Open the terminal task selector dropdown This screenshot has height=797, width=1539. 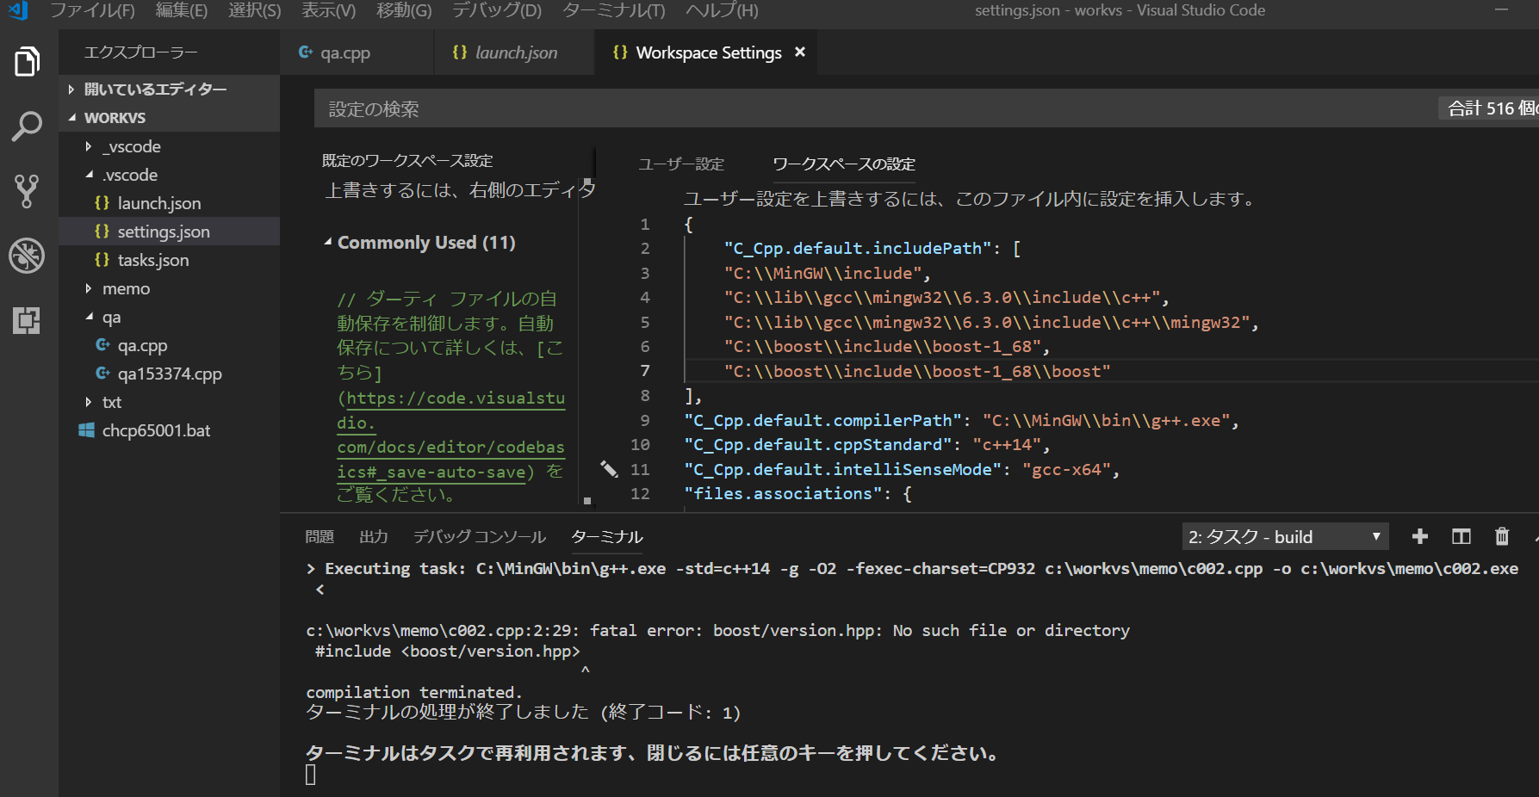click(1285, 537)
